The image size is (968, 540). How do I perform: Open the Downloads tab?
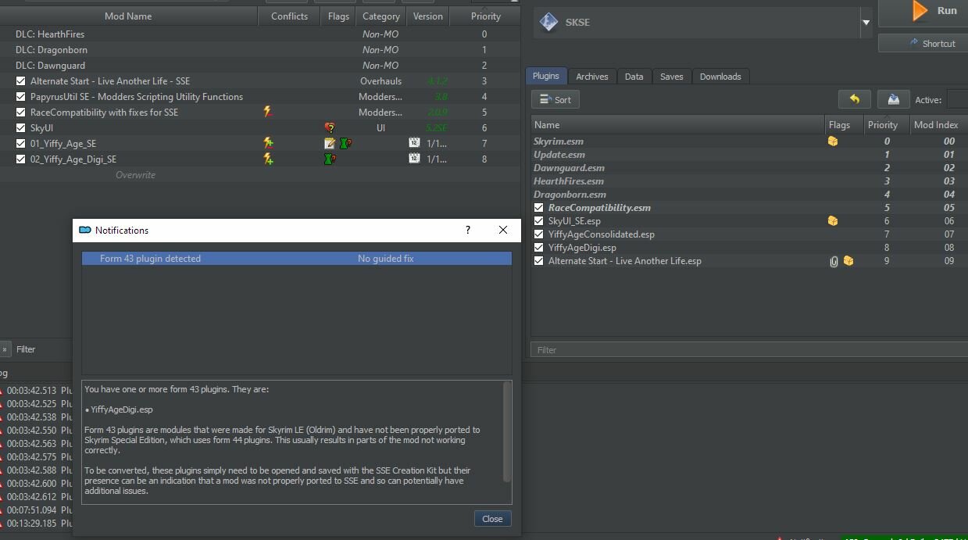(720, 77)
